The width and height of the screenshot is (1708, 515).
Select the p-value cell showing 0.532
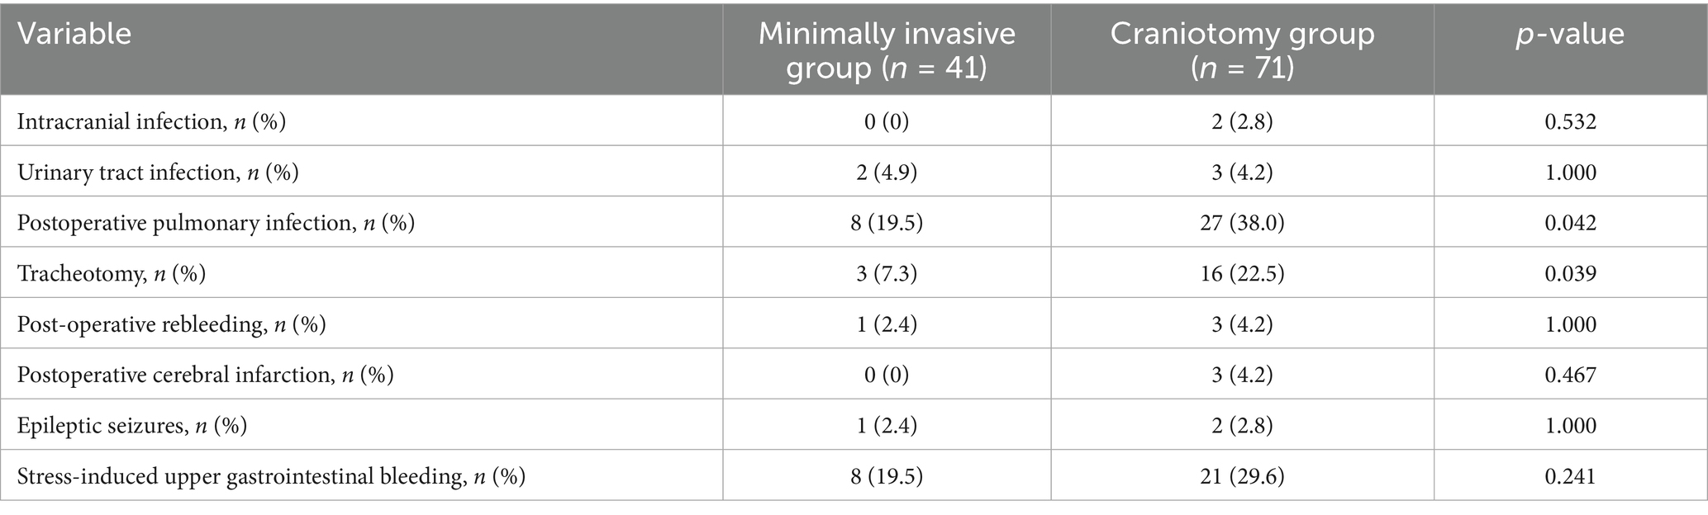tap(1571, 122)
